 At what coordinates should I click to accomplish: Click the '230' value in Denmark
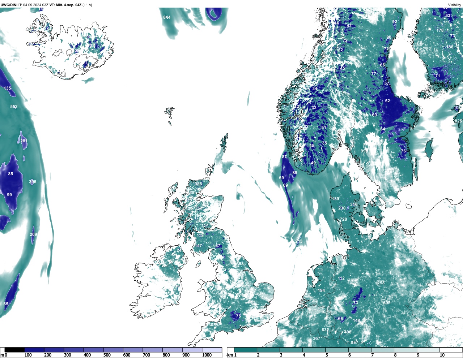point(342,208)
